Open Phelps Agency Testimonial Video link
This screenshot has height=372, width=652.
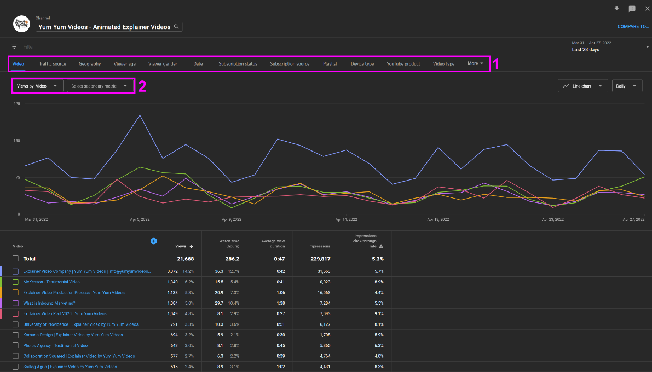pos(55,345)
